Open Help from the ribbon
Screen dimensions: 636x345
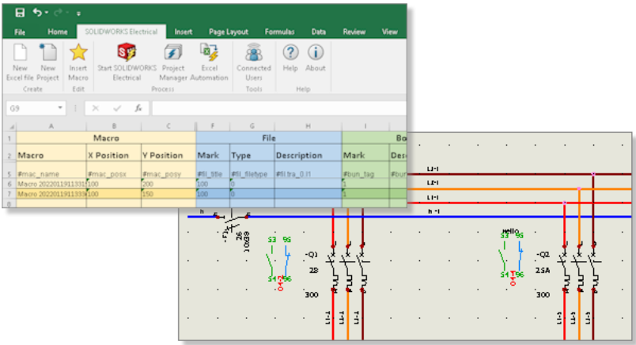(x=290, y=58)
